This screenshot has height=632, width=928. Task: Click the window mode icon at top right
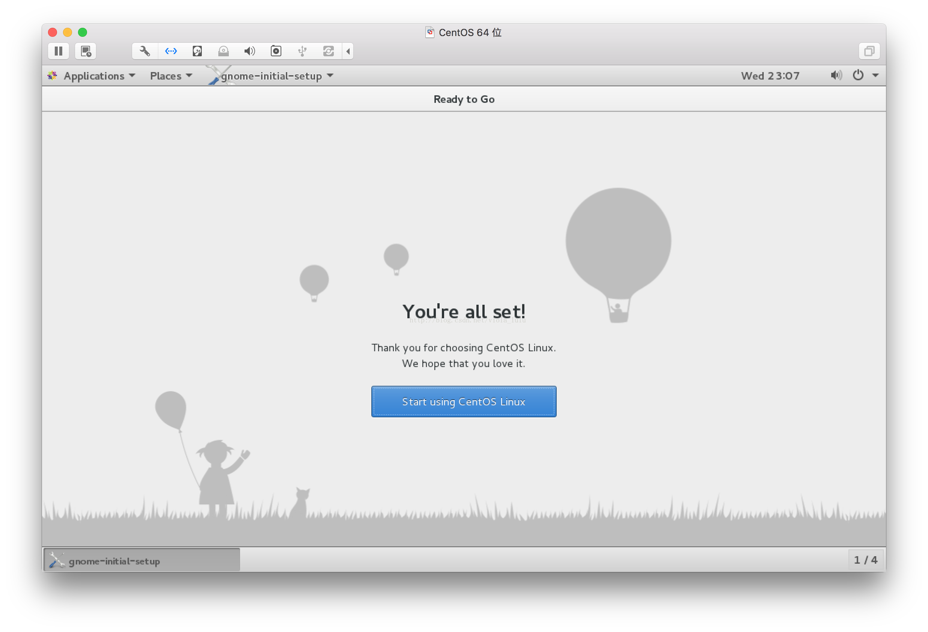pos(869,51)
